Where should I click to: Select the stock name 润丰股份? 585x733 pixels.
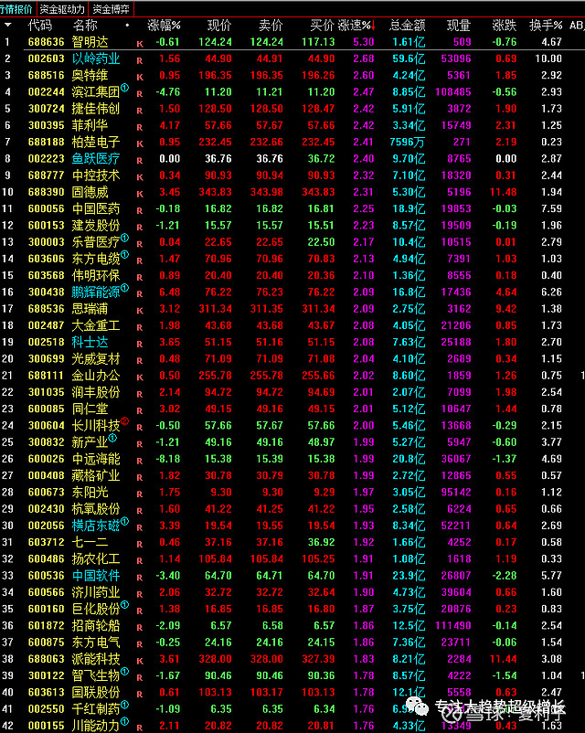(96, 392)
